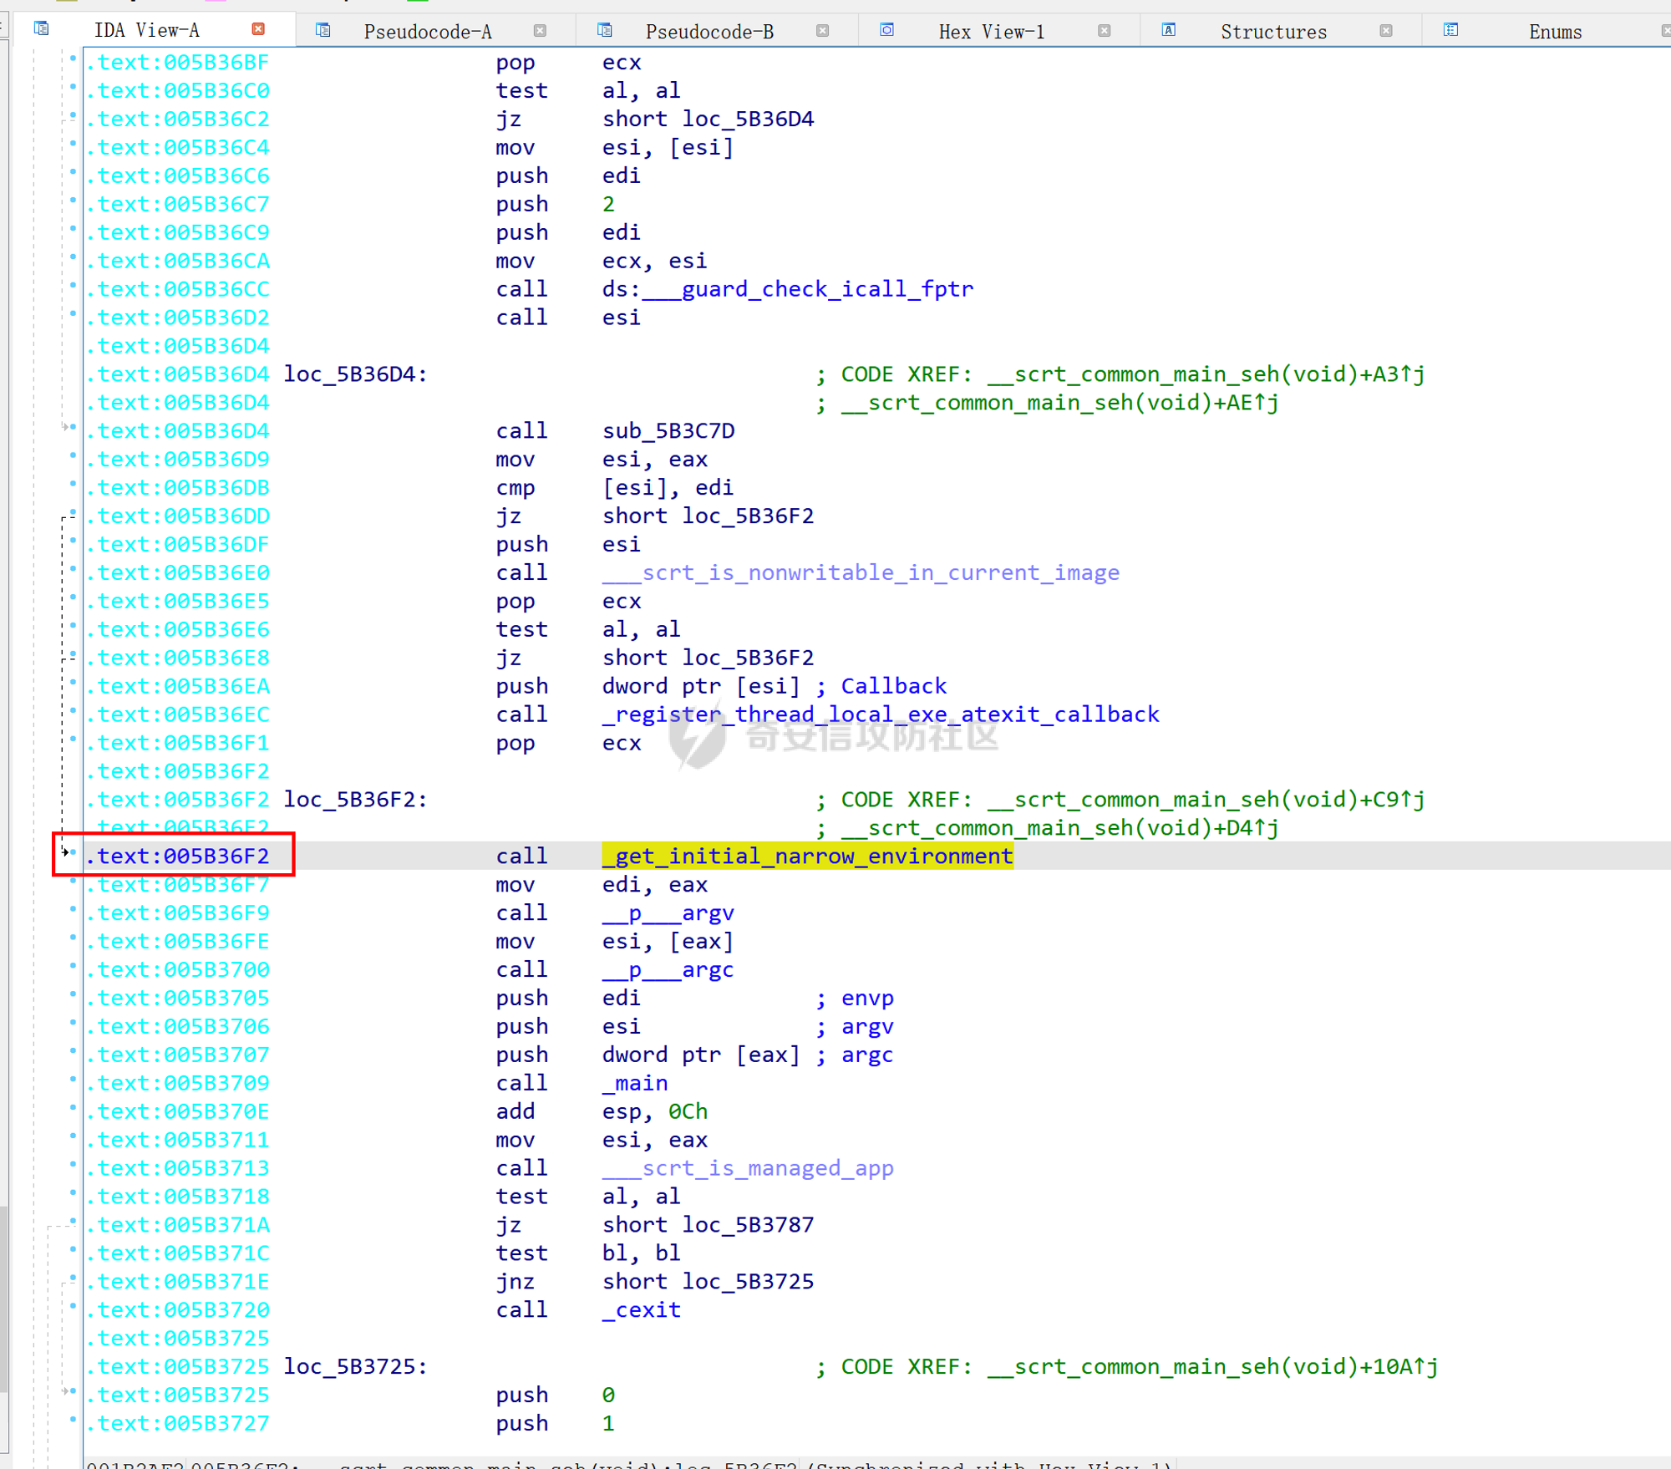1671x1469 pixels.
Task: Click the highlighted _get_initial_narrow_environment call
Action: 807,856
